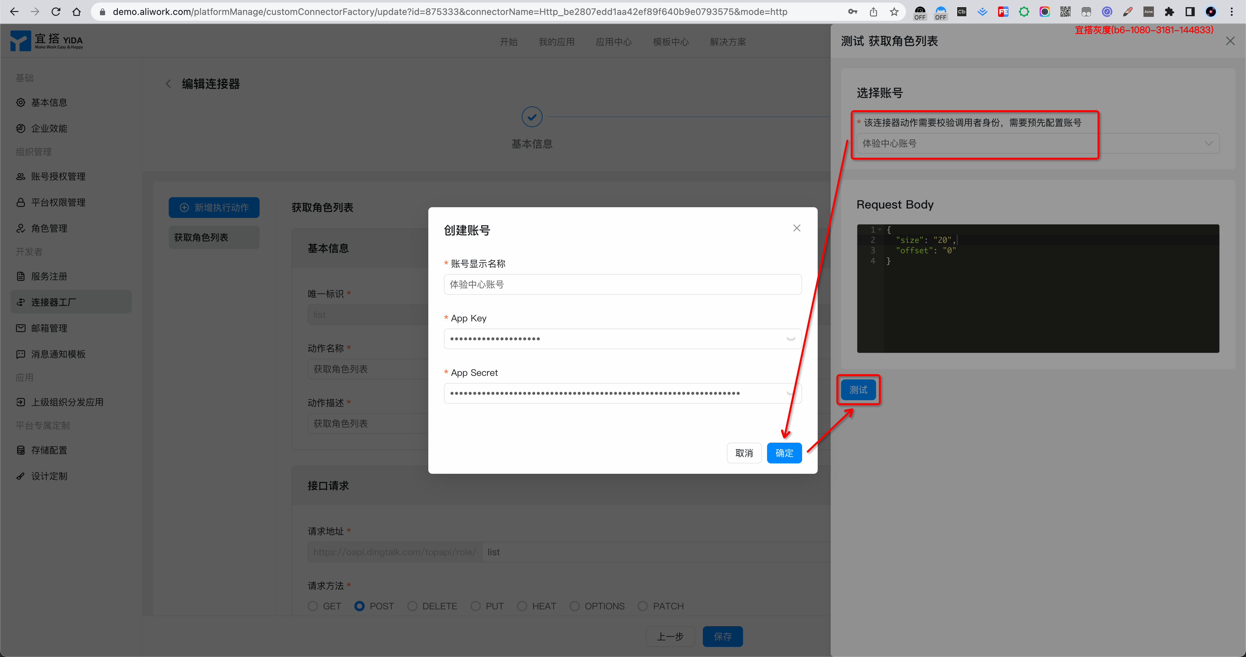Select the OPTIONS request method
The height and width of the screenshot is (657, 1246).
tap(575, 606)
